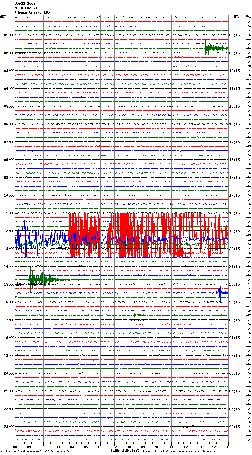252x455 pixels.
Task: Select the 15:00 MST row label
Action: point(9,284)
